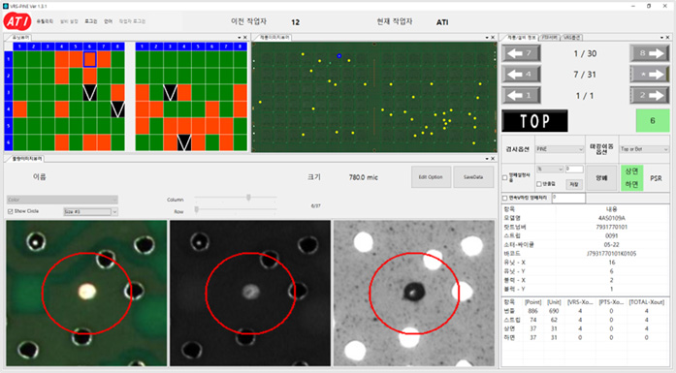This screenshot has height=373, width=676.
Task: Click the red ATI logo
Action: (17, 21)
